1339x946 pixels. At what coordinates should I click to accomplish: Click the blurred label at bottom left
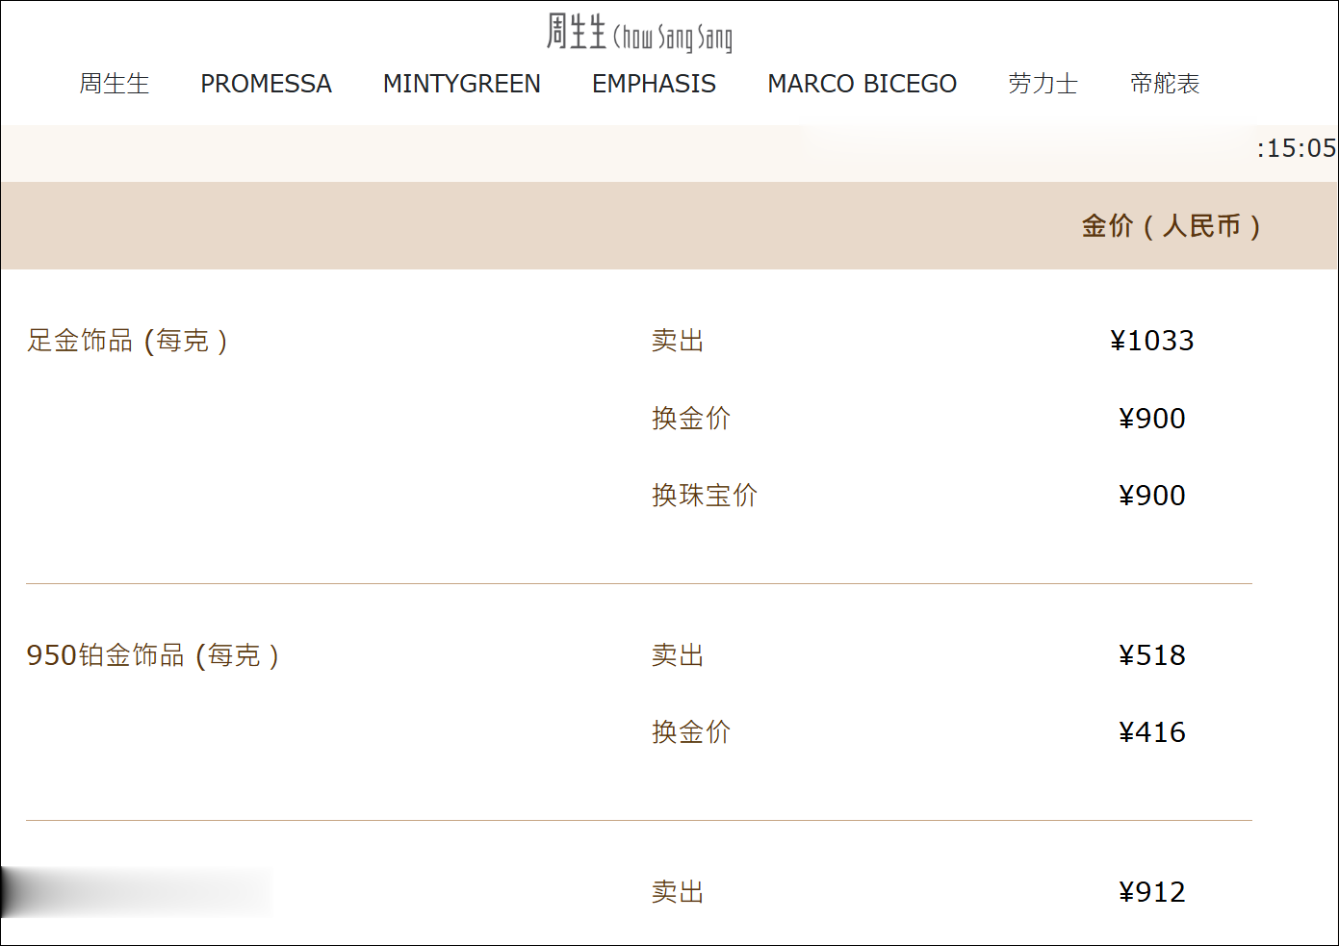[x=135, y=892]
